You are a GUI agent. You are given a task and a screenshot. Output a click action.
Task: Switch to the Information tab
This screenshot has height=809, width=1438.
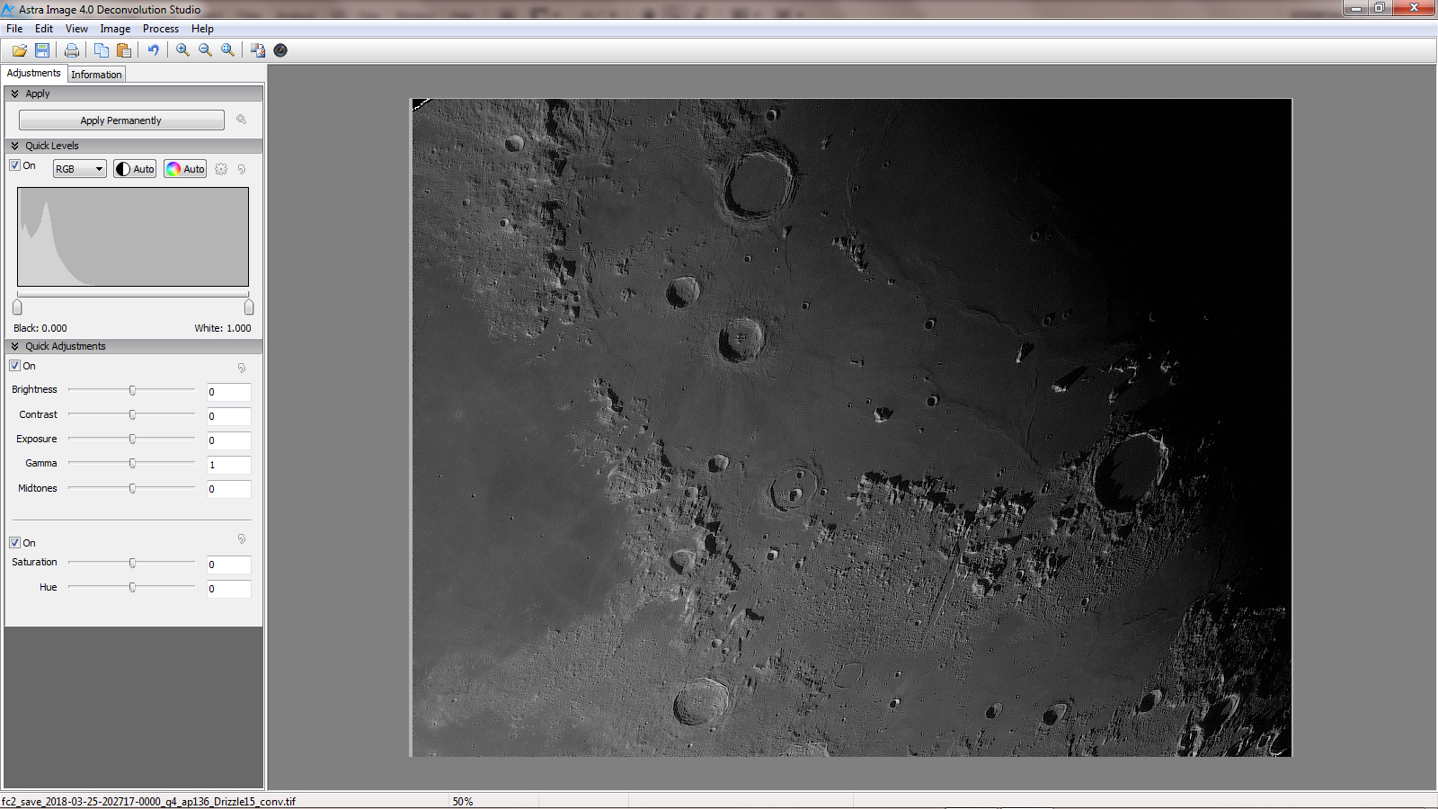tap(96, 75)
